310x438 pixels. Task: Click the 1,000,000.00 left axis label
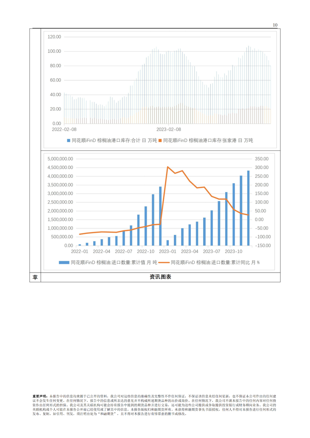click(x=60, y=228)
